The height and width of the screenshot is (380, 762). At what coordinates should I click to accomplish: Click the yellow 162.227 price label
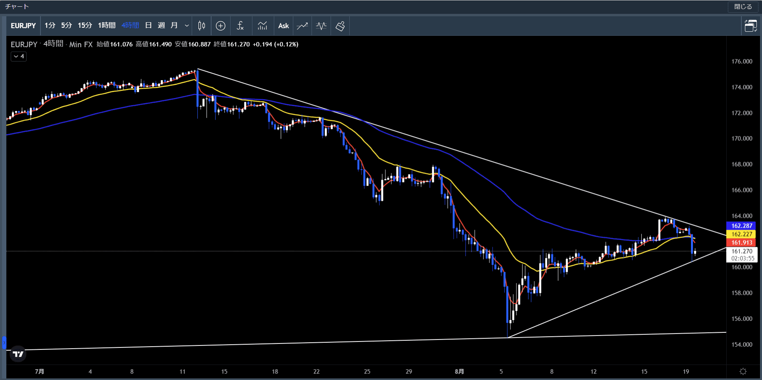tap(742, 234)
